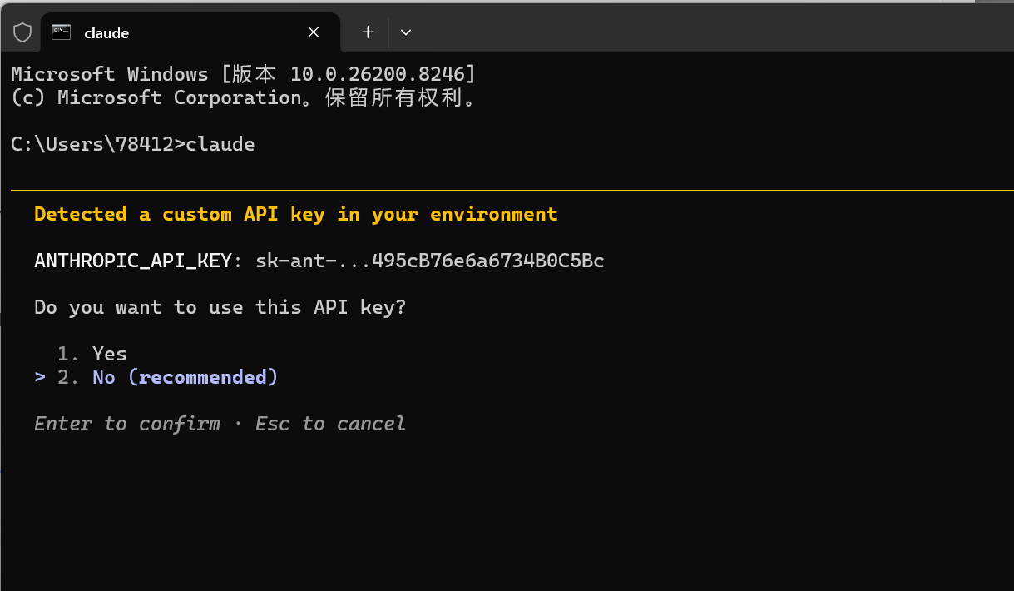This screenshot has height=591, width=1014.
Task: Open a new terminal tab with plus
Action: (x=368, y=32)
